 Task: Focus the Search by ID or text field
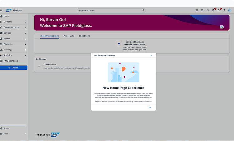coord(111,11)
